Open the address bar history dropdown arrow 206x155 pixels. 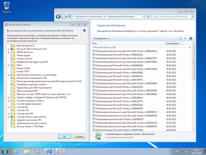coord(144,17)
